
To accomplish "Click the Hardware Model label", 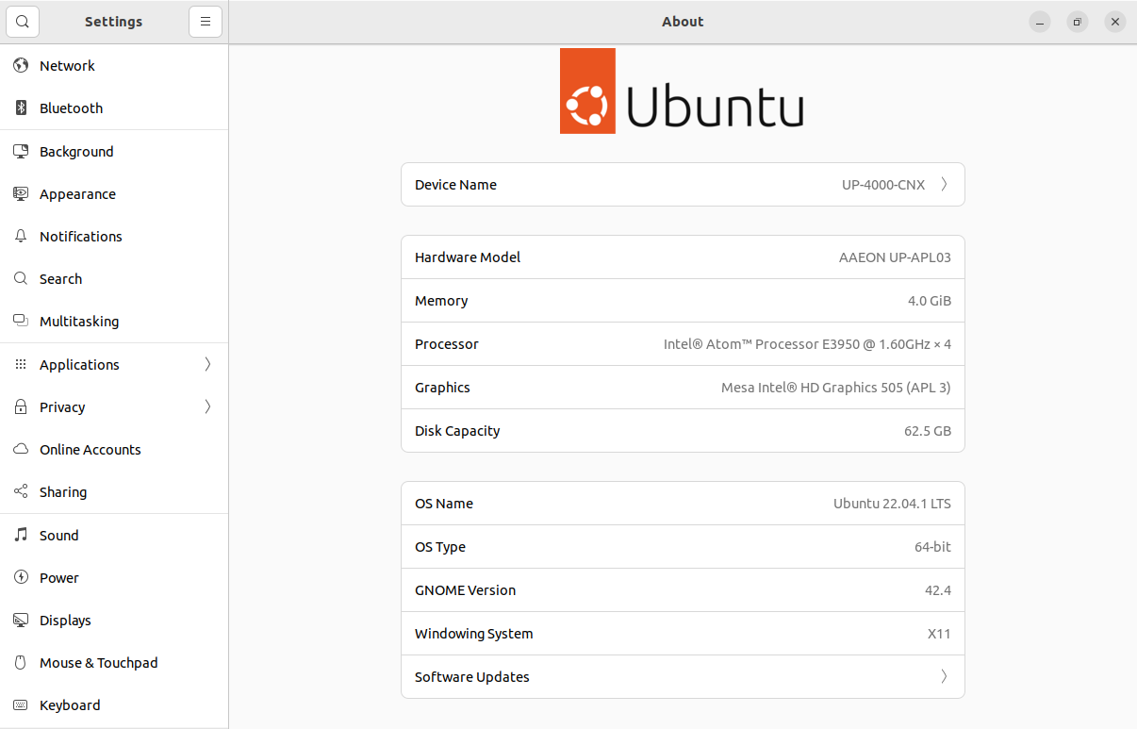I will pyautogui.click(x=468, y=257).
